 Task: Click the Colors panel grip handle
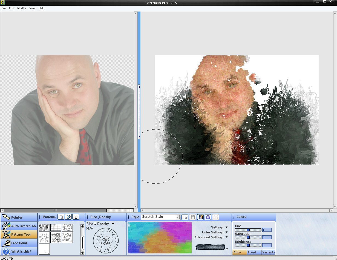(234, 217)
